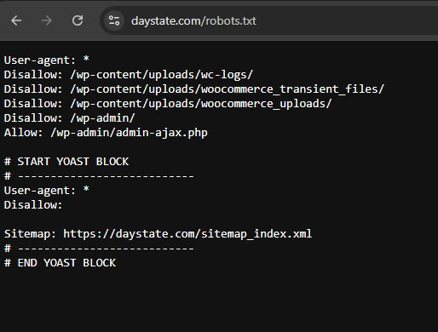The width and height of the screenshot is (438, 332).
Task: Click the empty 'Disallow:' line in Yoast block
Action: click(33, 205)
